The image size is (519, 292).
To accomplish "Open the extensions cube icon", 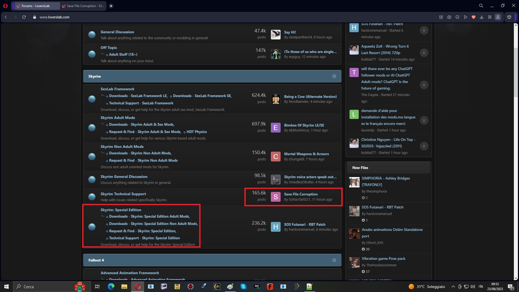I will click(x=509, y=17).
